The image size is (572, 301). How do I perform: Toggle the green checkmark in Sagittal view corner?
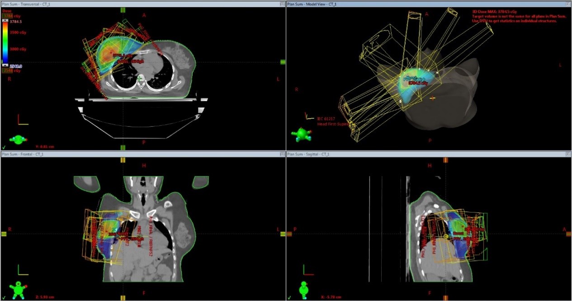(290, 297)
